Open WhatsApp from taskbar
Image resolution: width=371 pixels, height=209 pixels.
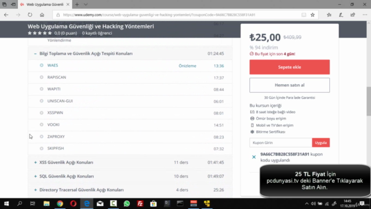[x=127, y=204]
